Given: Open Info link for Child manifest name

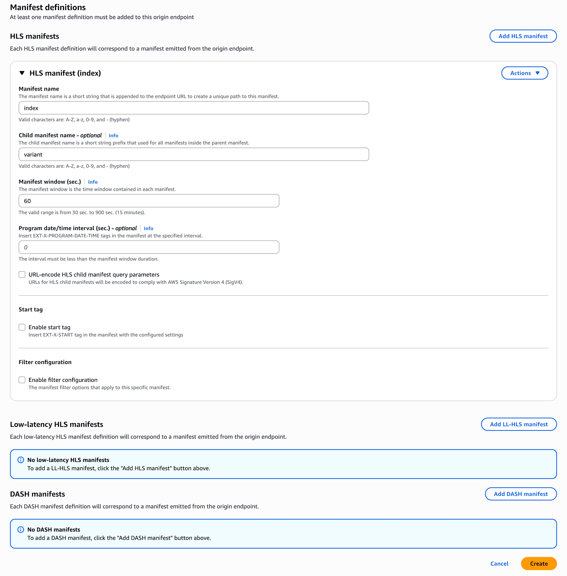Looking at the screenshot, I should point(113,136).
